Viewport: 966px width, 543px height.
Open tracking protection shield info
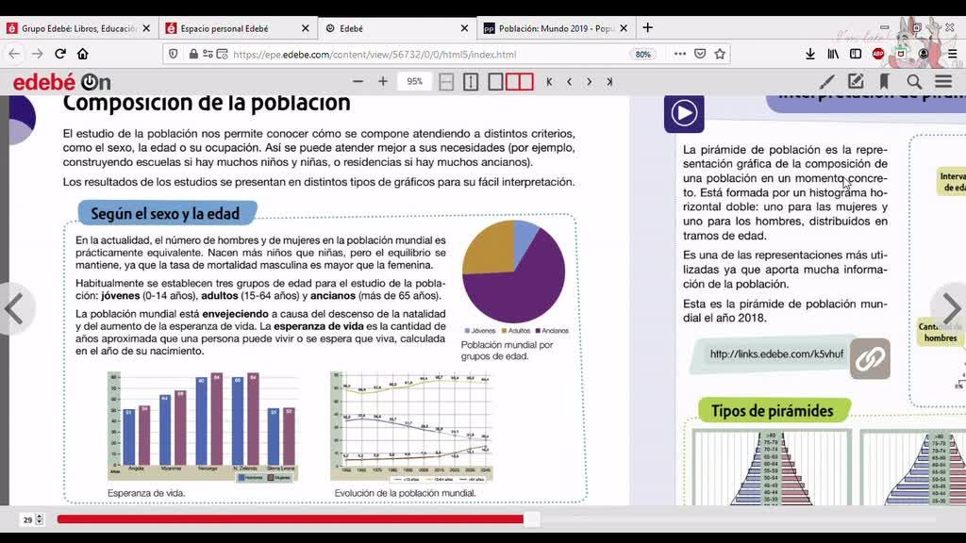click(x=174, y=54)
